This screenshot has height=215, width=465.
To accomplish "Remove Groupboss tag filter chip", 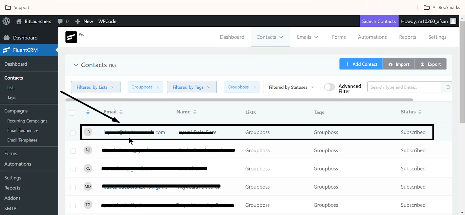I will pyautogui.click(x=255, y=87).
